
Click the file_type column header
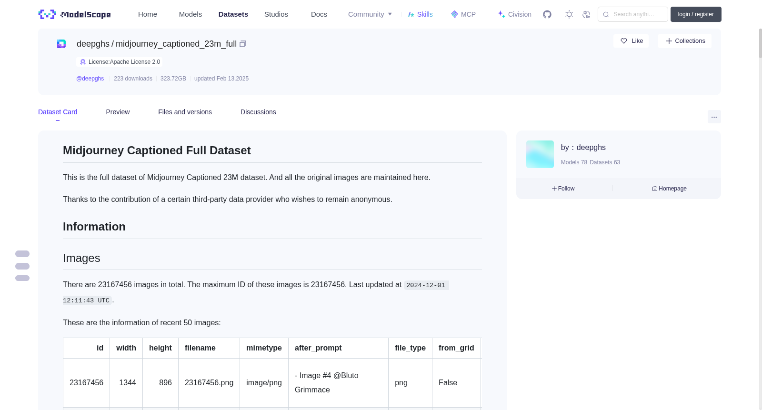tap(410, 348)
